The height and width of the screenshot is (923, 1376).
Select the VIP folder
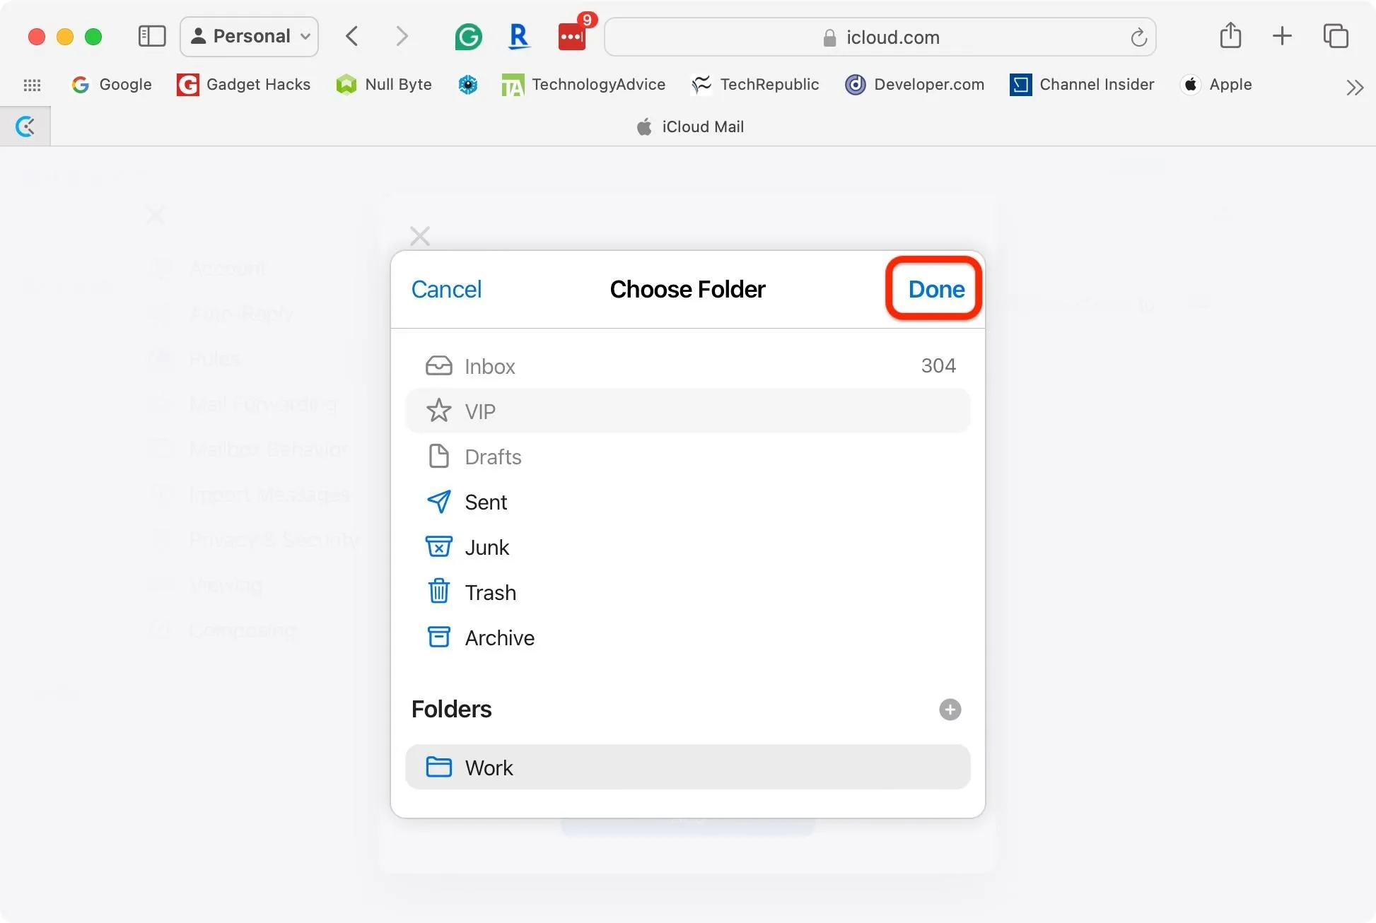688,411
